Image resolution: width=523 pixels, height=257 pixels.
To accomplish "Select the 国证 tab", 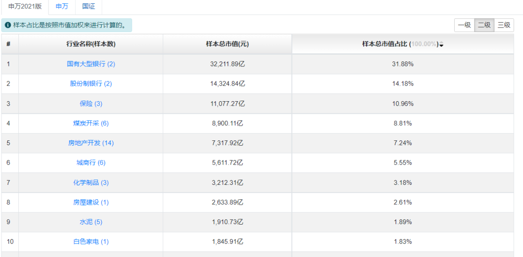I will click(x=89, y=6).
